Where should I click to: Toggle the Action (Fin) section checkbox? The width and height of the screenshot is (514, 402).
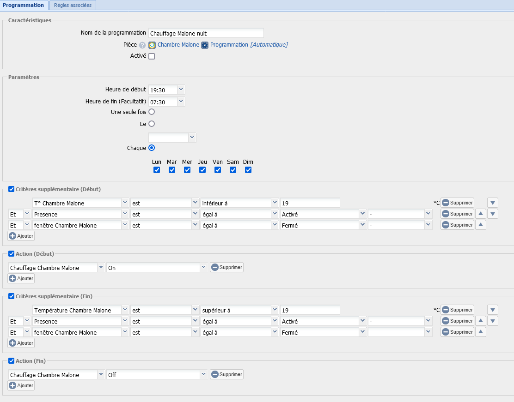coord(12,361)
